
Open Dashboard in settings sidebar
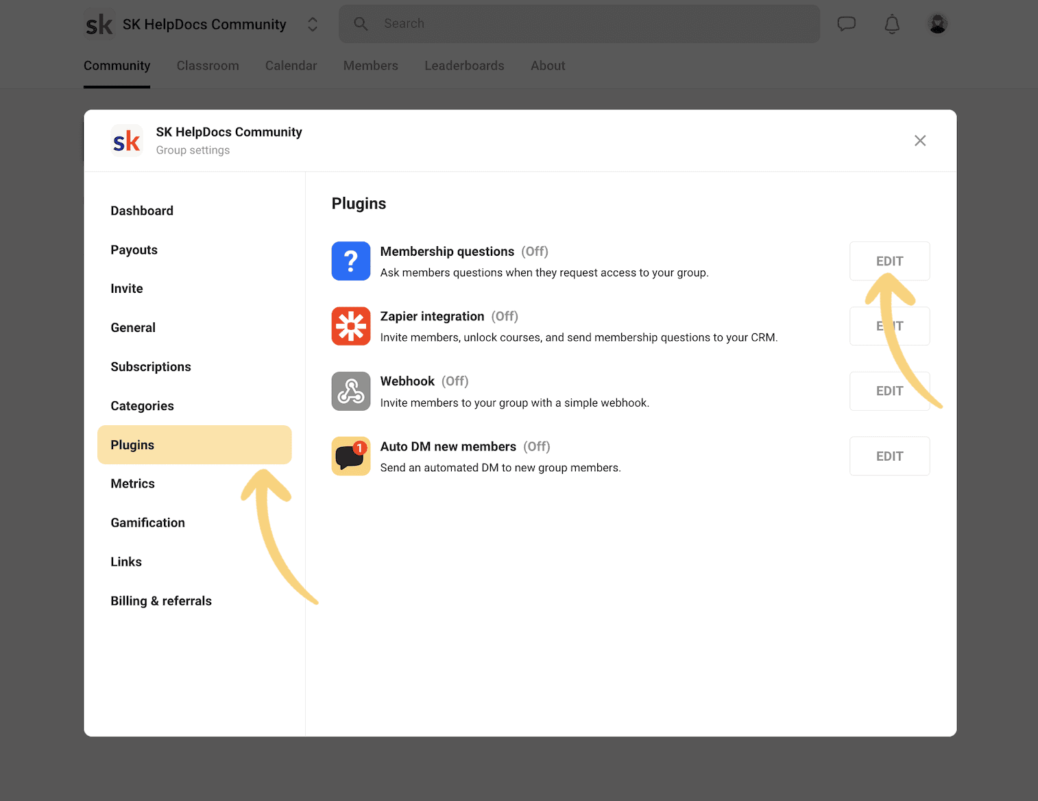142,211
